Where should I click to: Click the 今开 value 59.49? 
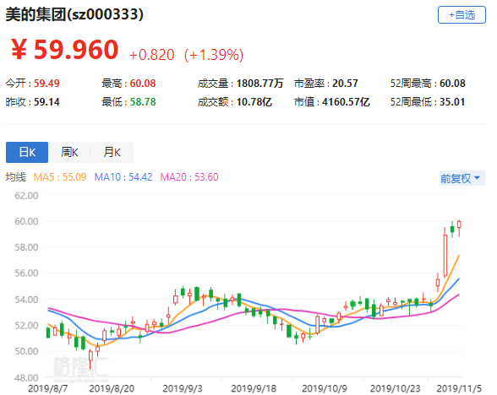pyautogui.click(x=46, y=84)
